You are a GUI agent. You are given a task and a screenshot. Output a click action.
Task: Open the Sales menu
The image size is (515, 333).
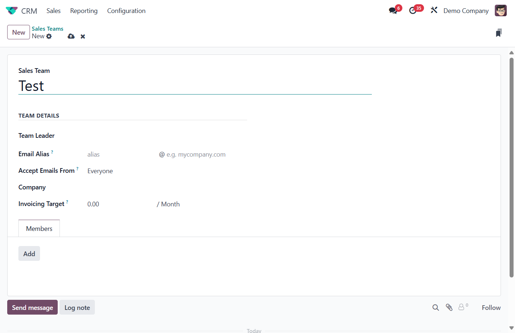coord(53,11)
